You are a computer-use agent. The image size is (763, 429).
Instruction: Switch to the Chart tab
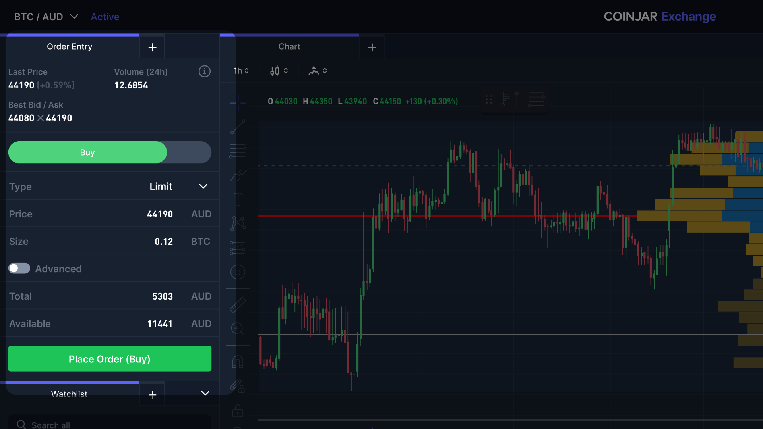289,47
